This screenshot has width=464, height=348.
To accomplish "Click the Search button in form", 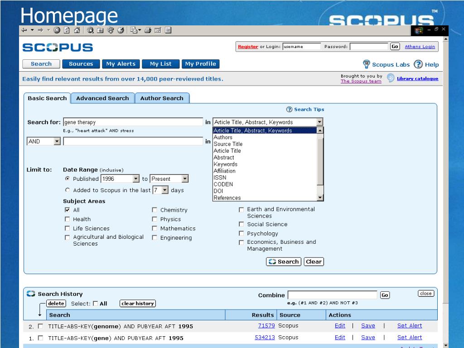I will (284, 261).
